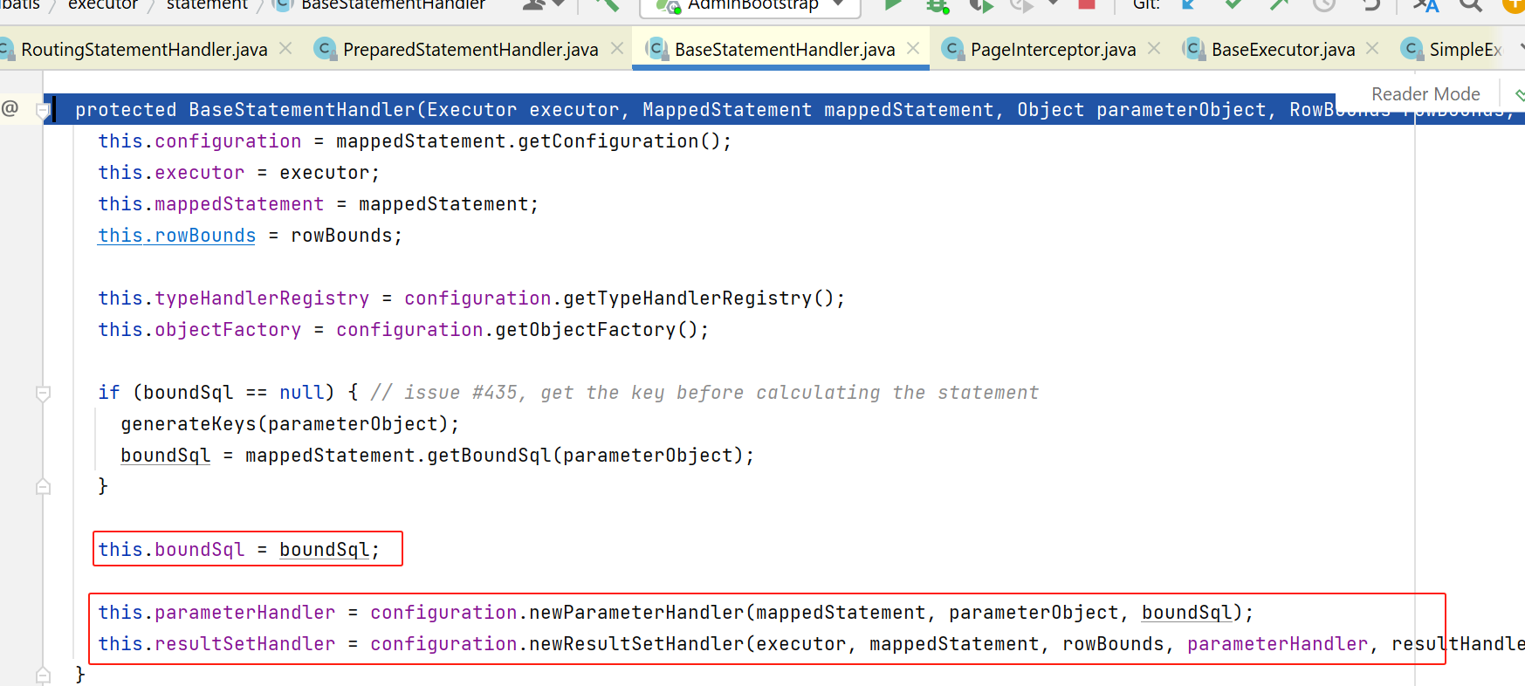This screenshot has height=686, width=1525.
Task: Click 'getObjectFactory()' call in code
Action: (x=597, y=330)
